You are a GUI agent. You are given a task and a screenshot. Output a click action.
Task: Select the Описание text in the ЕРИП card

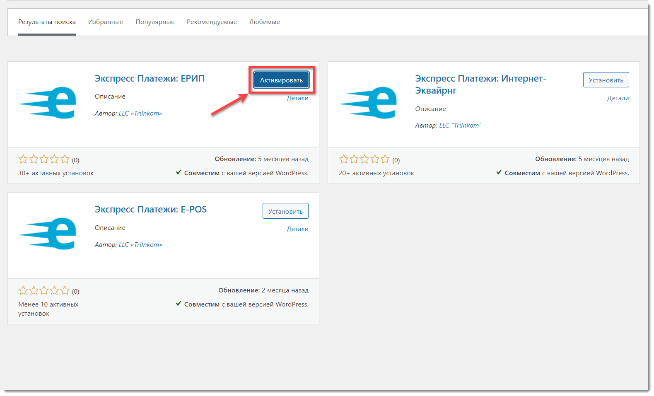pyautogui.click(x=110, y=97)
